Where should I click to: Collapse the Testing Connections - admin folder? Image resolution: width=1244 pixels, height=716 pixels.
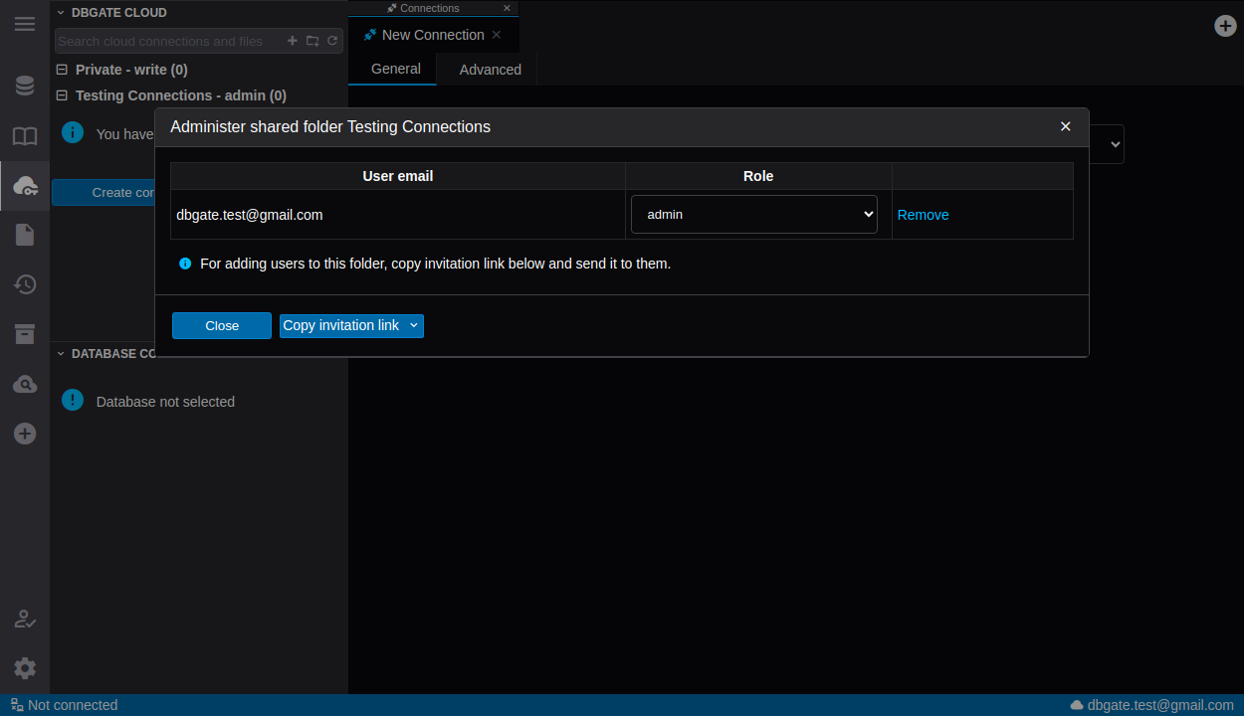click(62, 95)
